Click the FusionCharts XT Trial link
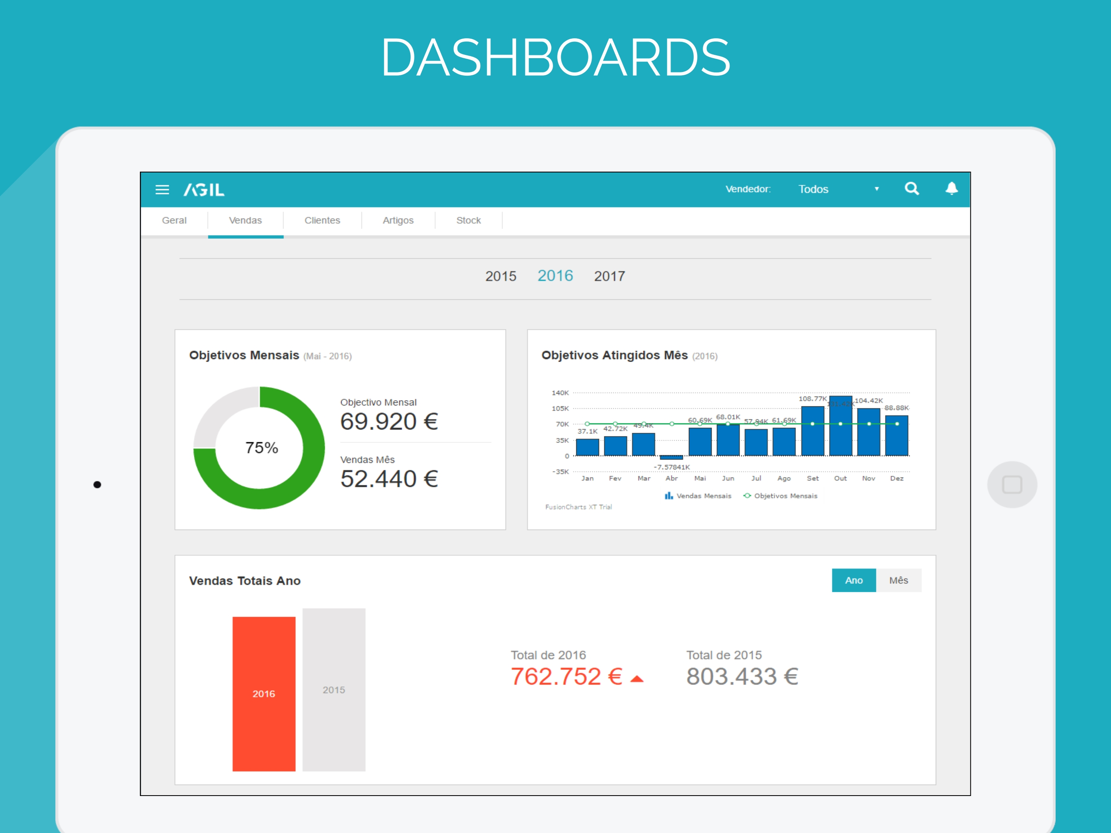The image size is (1111, 833). [x=579, y=507]
